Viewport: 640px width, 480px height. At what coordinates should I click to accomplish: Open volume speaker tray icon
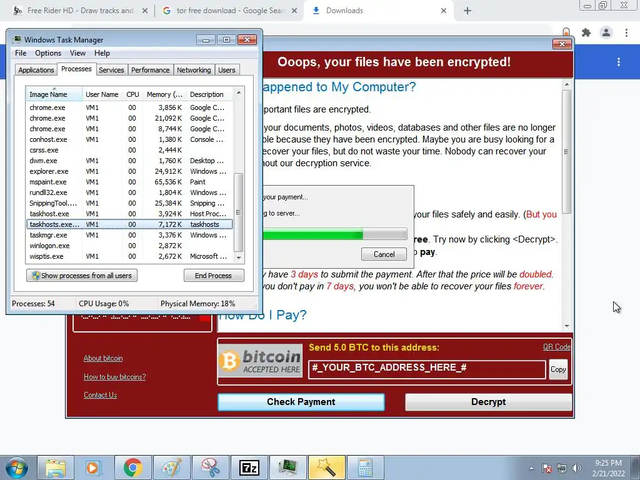pos(576,468)
